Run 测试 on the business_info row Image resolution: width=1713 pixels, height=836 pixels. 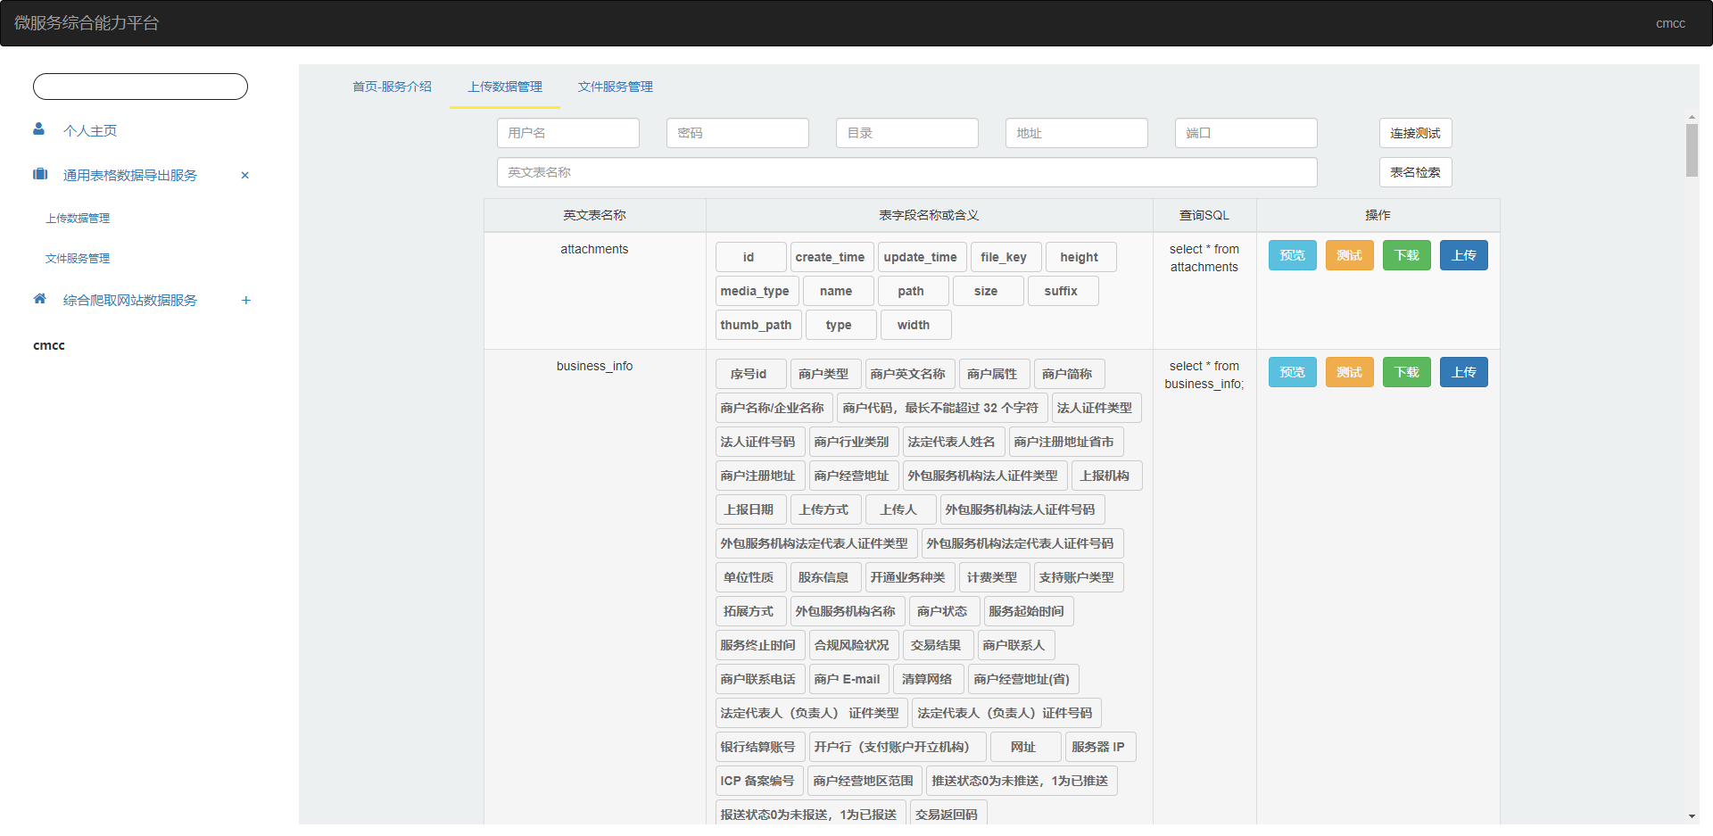1349,372
